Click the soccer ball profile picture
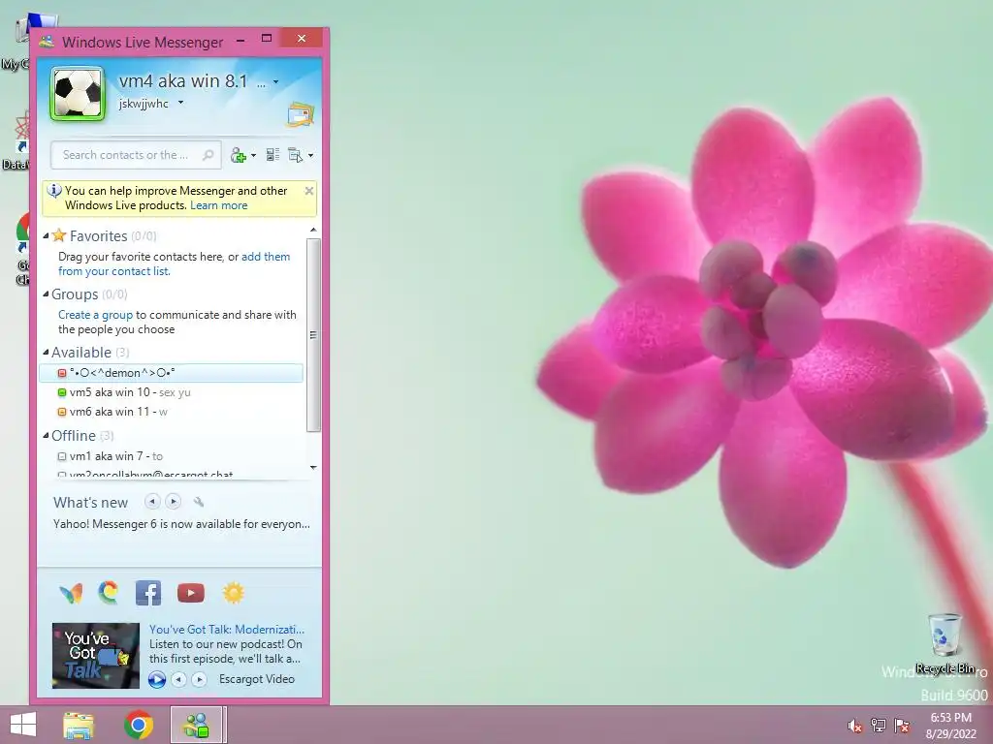 click(78, 94)
